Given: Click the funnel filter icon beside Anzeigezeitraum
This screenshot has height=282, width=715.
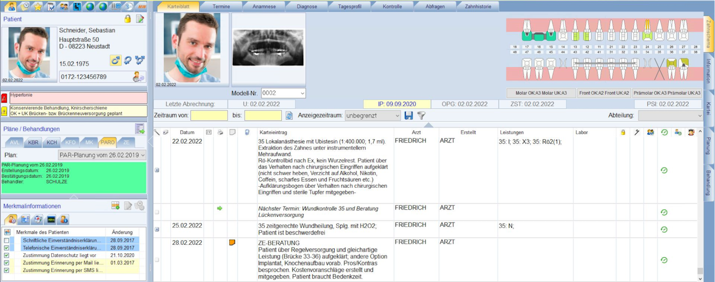Looking at the screenshot, I should pyautogui.click(x=421, y=115).
